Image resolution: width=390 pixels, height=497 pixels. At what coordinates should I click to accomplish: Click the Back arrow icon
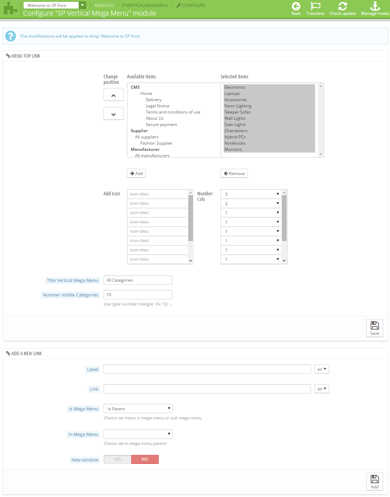(296, 6)
